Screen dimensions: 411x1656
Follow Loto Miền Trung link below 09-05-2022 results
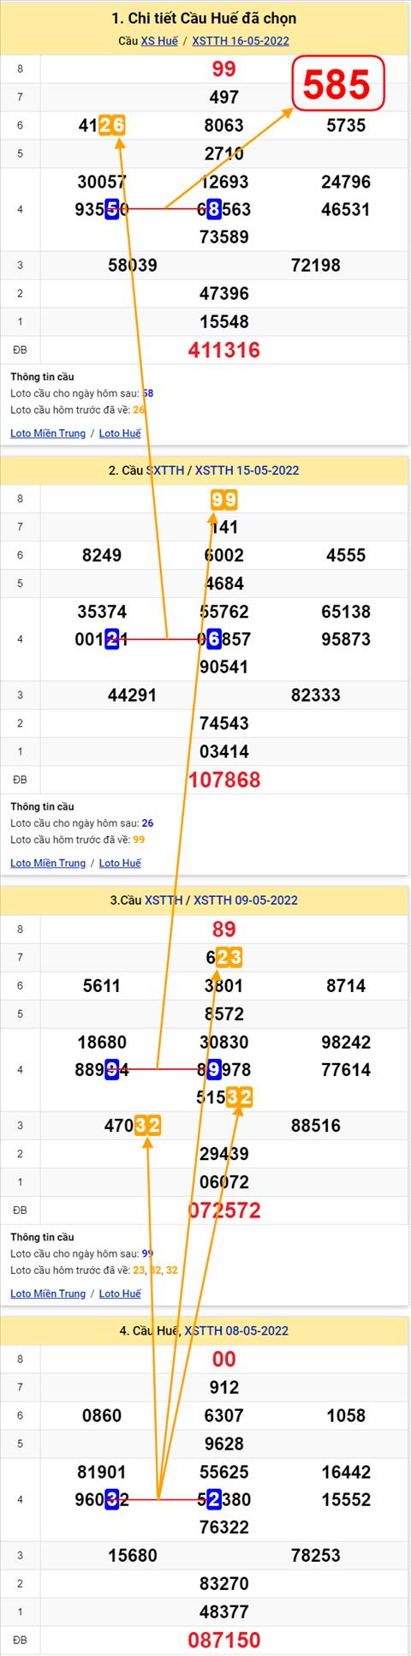pos(48,1294)
